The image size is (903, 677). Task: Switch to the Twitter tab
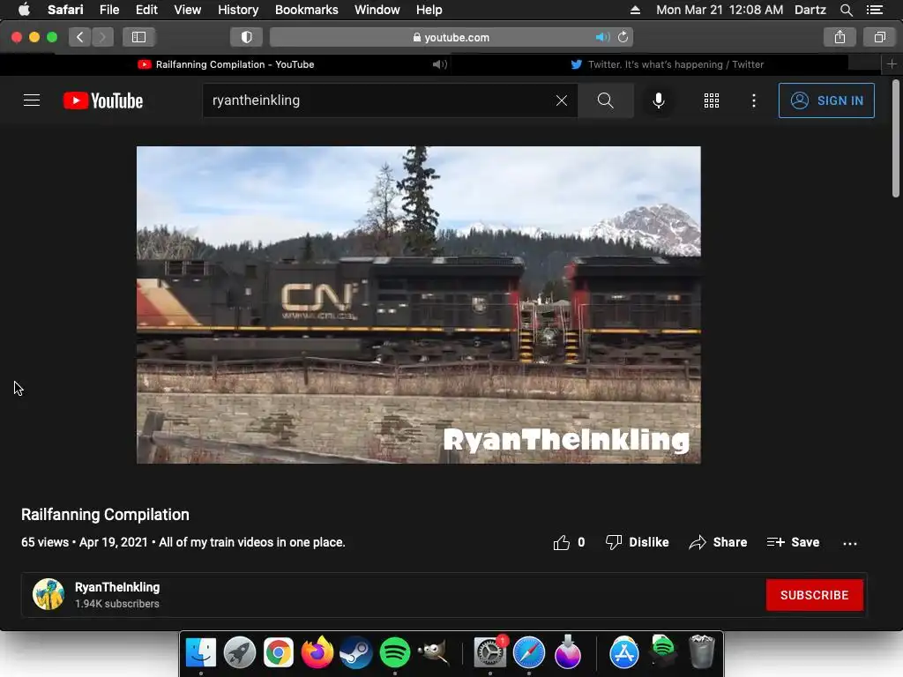[x=667, y=64]
